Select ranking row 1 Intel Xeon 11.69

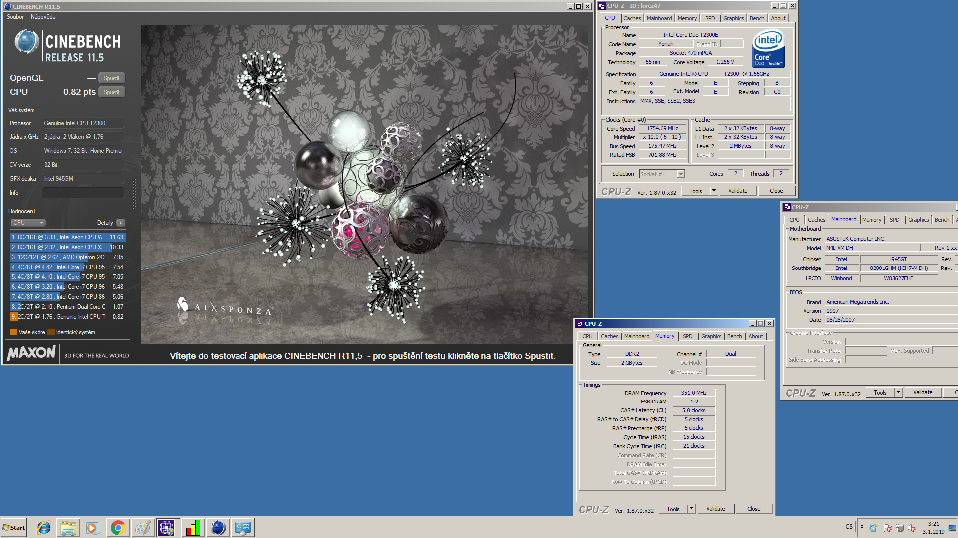click(67, 237)
